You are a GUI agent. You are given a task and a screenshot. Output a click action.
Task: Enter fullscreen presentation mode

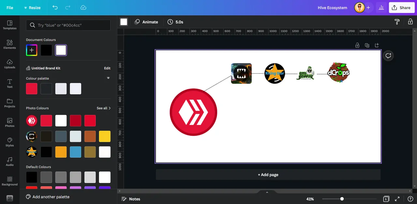(397, 199)
